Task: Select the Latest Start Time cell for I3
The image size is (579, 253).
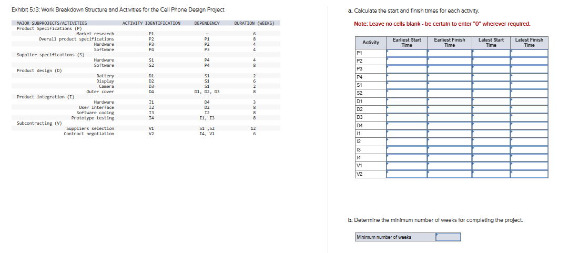Action: point(491,150)
